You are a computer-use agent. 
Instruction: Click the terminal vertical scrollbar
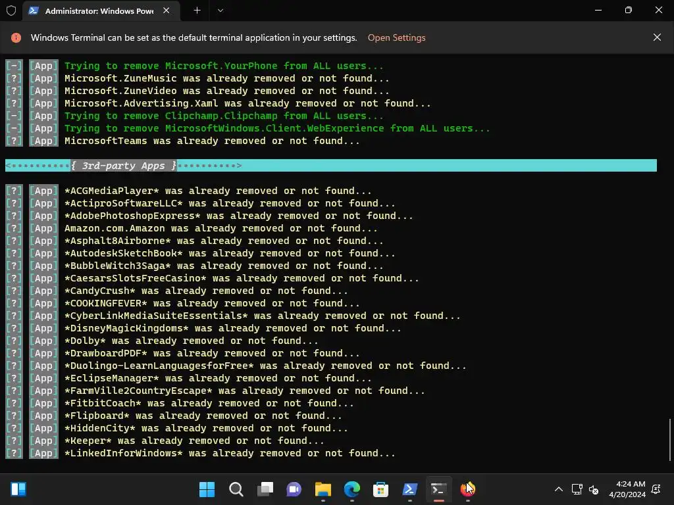tap(669, 439)
